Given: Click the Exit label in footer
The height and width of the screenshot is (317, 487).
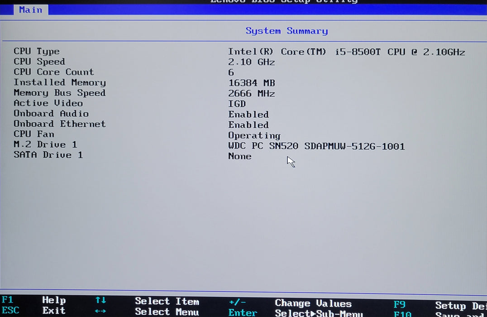Looking at the screenshot, I should point(54,311).
